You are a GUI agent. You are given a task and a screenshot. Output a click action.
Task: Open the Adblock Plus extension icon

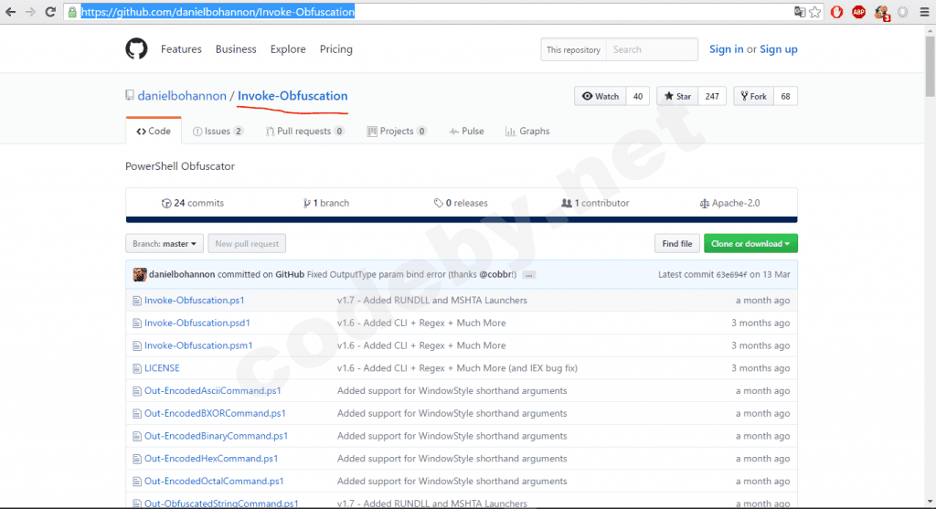click(x=858, y=12)
